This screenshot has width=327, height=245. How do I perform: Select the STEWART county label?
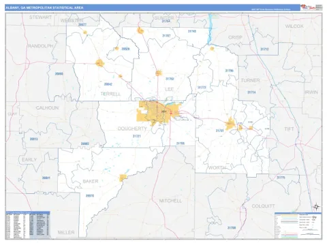coord(40,17)
